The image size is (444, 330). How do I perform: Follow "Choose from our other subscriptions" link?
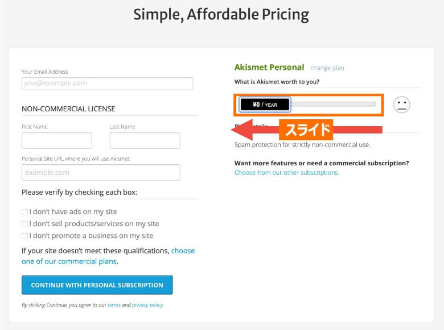point(286,173)
